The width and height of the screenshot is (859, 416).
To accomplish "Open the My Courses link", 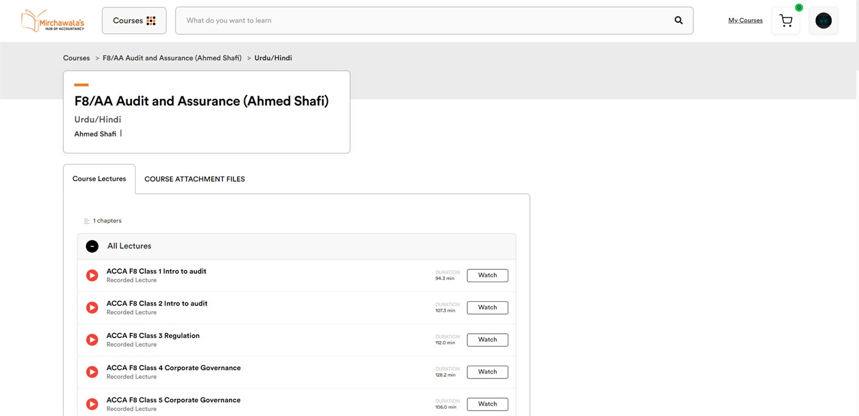I will point(745,20).
